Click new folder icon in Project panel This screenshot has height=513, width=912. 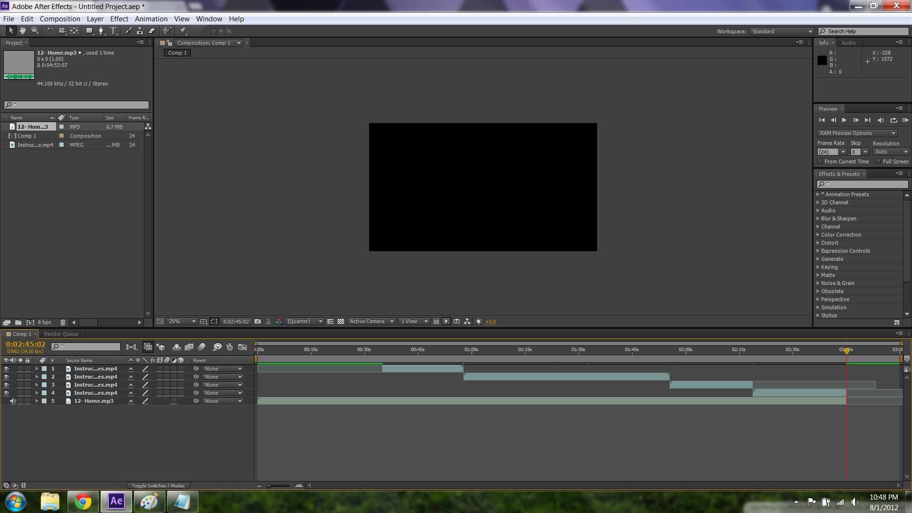click(x=18, y=322)
